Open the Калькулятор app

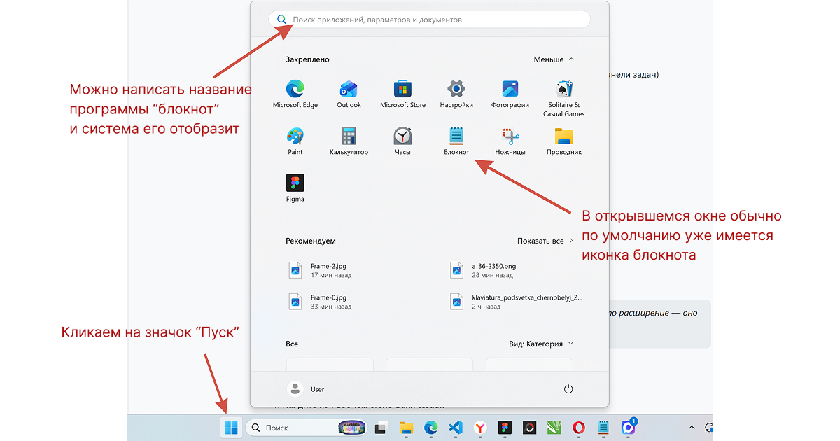349,141
